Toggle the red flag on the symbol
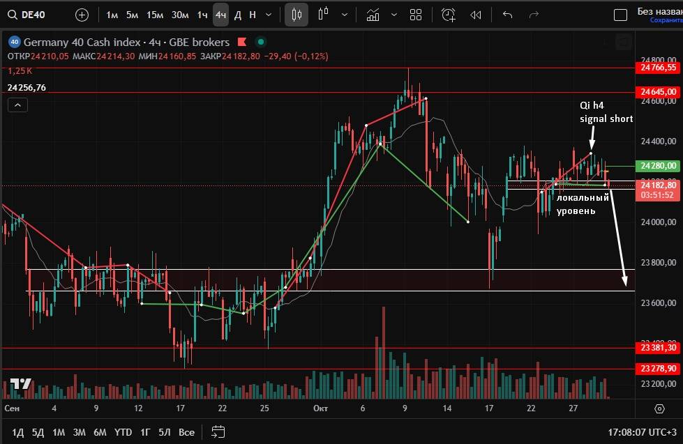The width and height of the screenshot is (683, 444). pos(242,42)
